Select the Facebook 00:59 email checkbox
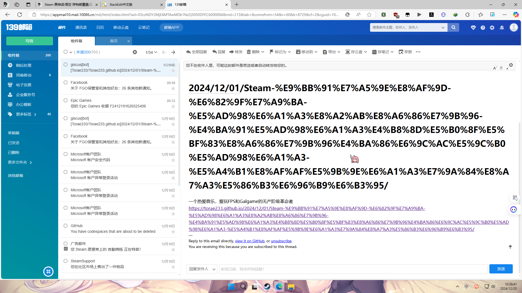 pos(66,82)
